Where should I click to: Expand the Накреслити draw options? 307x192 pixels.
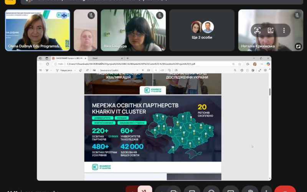pos(75,70)
